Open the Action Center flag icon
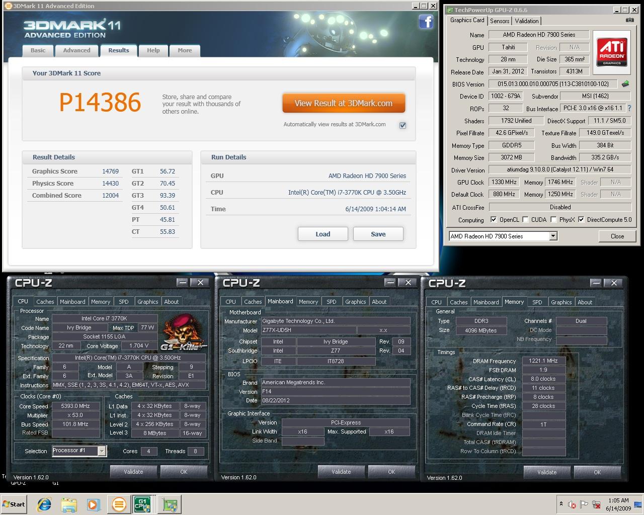Viewport: 644px width, 515px height. click(x=584, y=504)
